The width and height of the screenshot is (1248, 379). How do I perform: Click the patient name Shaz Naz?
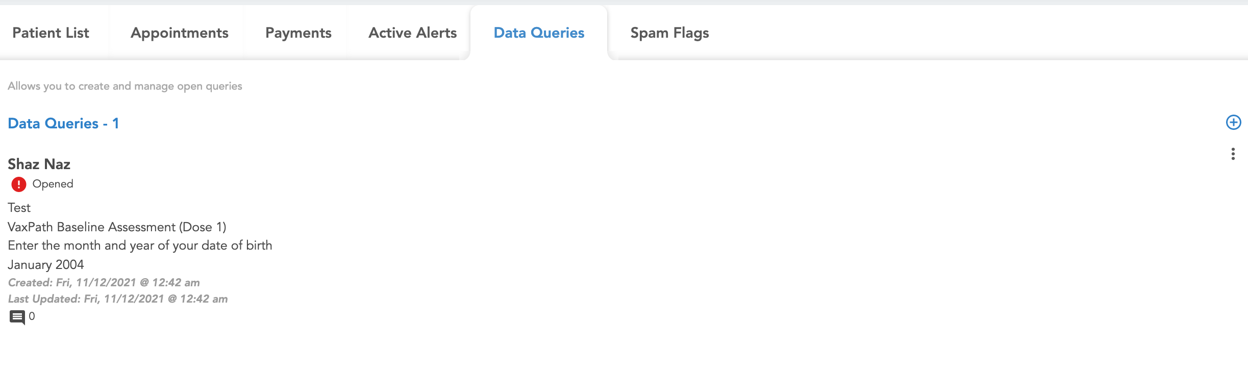39,164
